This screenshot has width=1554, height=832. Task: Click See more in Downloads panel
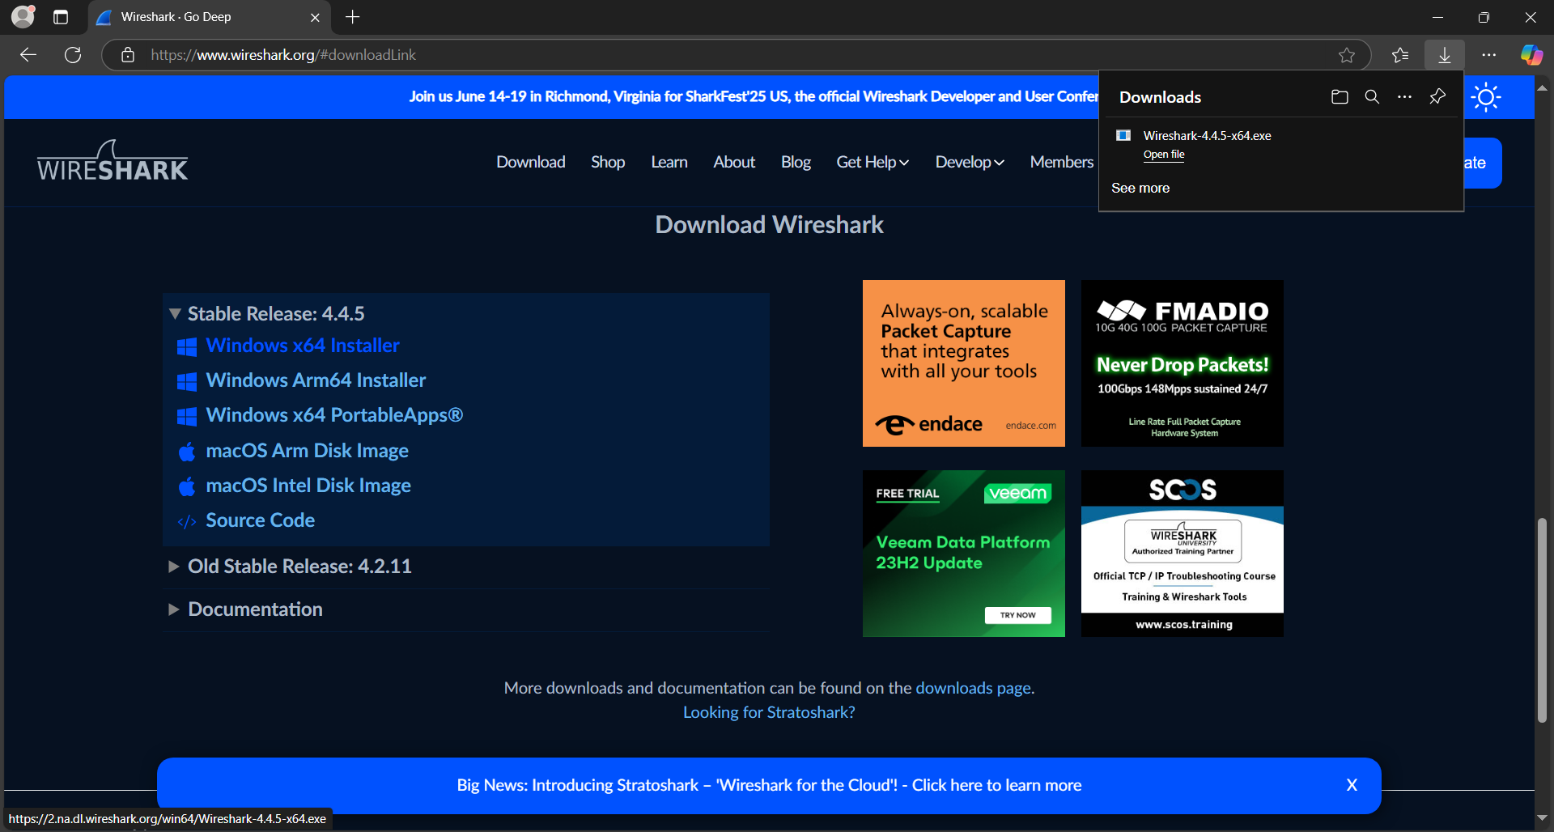pyautogui.click(x=1140, y=188)
